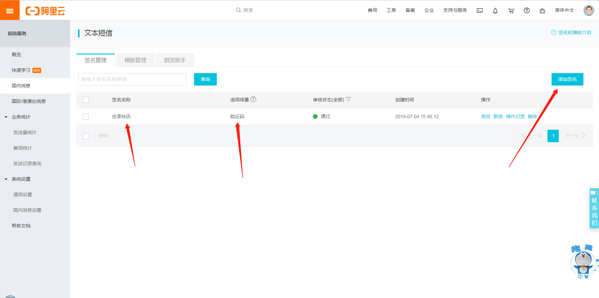Click the question icon beside 签名和模板介绍
Screen dimensions: 599x298
pyautogui.click(x=553, y=32)
